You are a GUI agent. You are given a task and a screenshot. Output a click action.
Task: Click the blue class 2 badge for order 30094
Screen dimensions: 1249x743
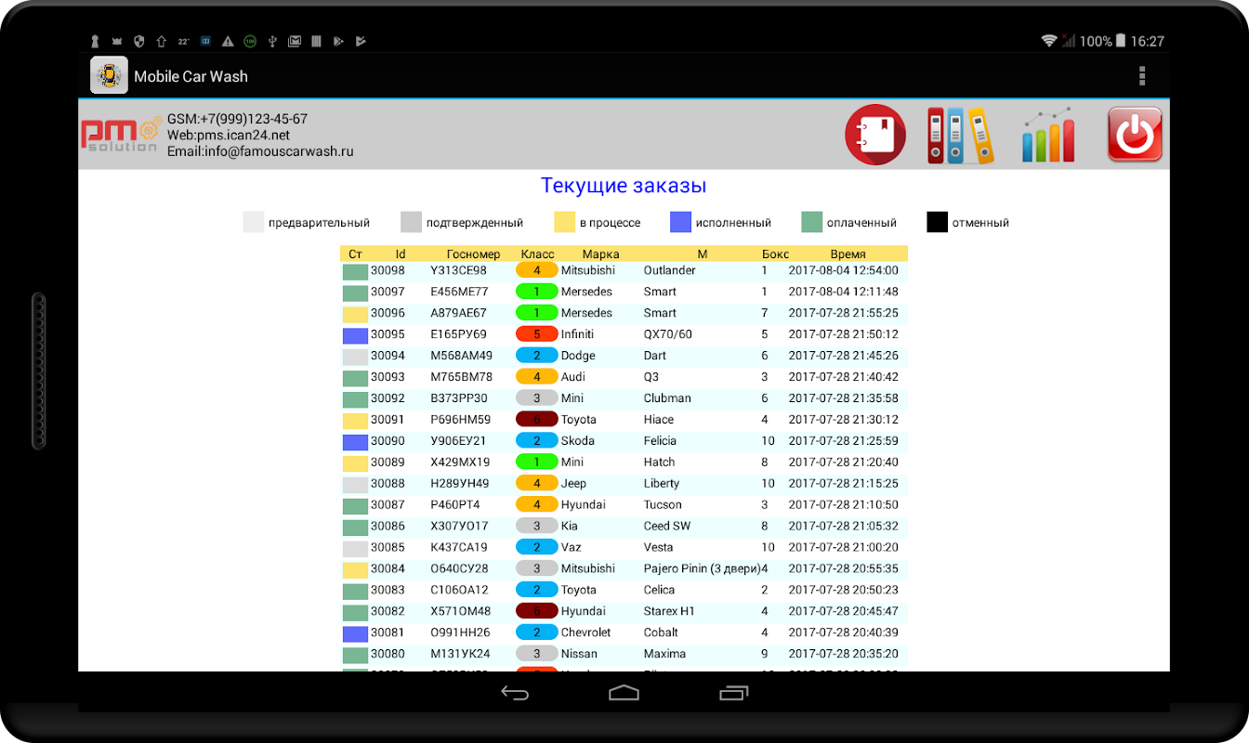click(x=537, y=356)
